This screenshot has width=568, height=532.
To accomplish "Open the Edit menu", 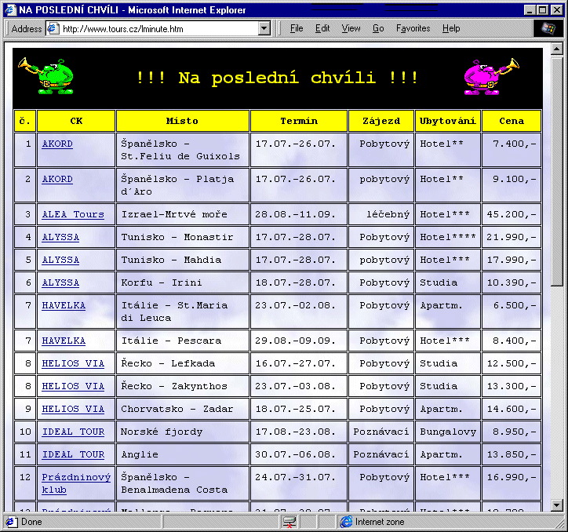I will point(322,28).
